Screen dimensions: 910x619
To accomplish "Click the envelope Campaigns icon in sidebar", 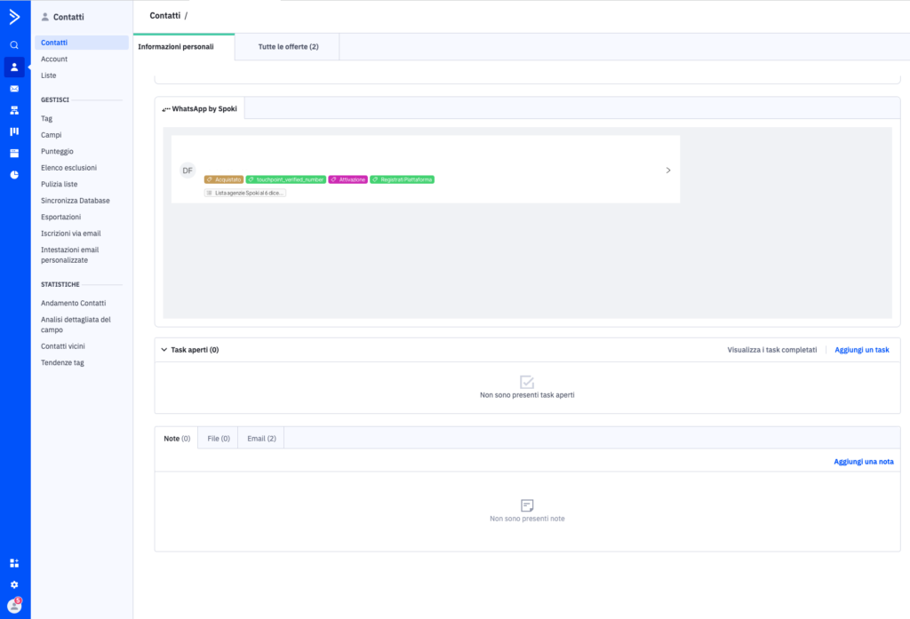I will (14, 89).
